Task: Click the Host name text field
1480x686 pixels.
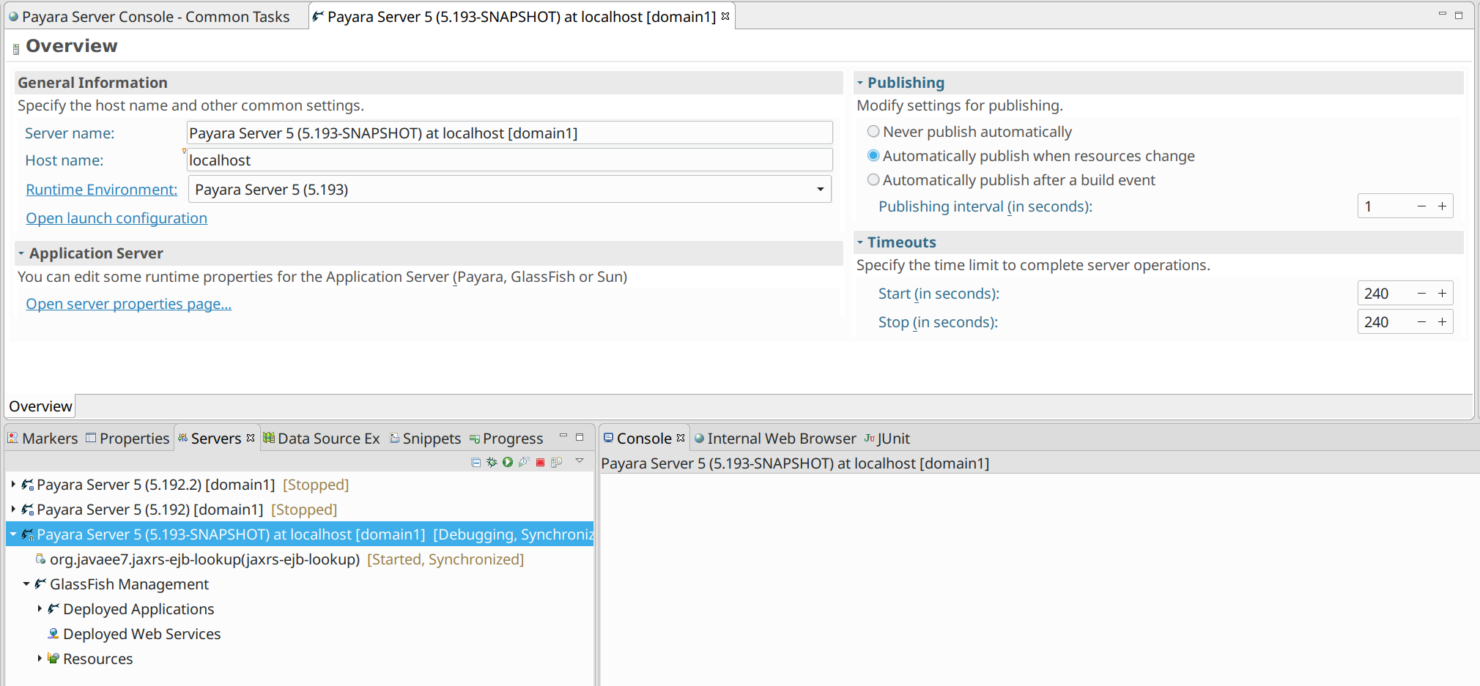Action: tap(509, 160)
